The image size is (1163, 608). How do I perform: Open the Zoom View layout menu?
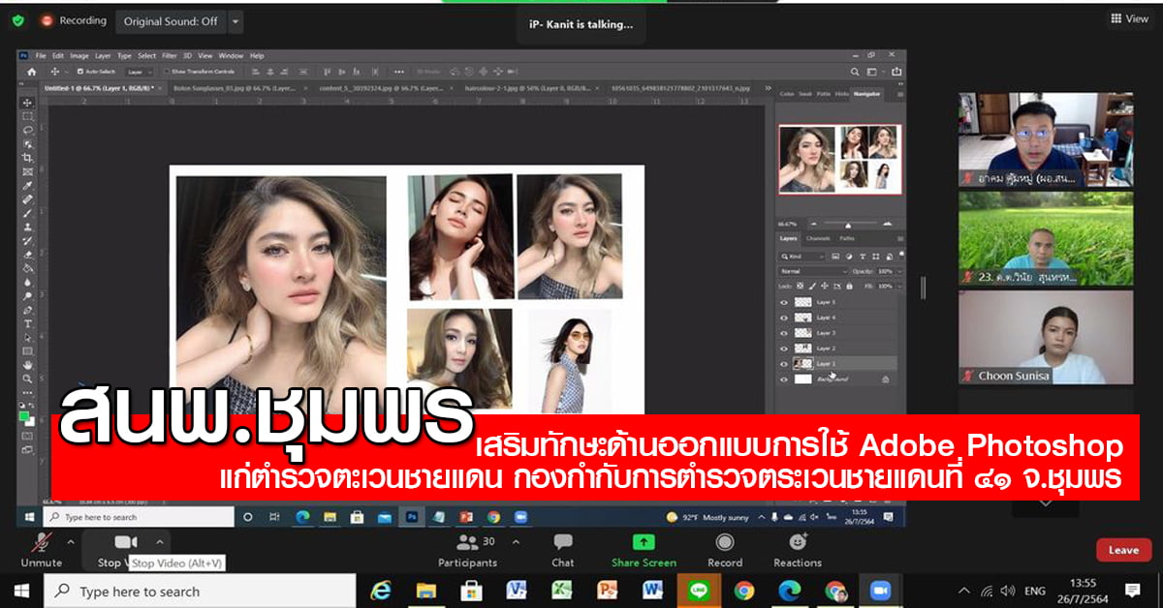tap(1128, 19)
